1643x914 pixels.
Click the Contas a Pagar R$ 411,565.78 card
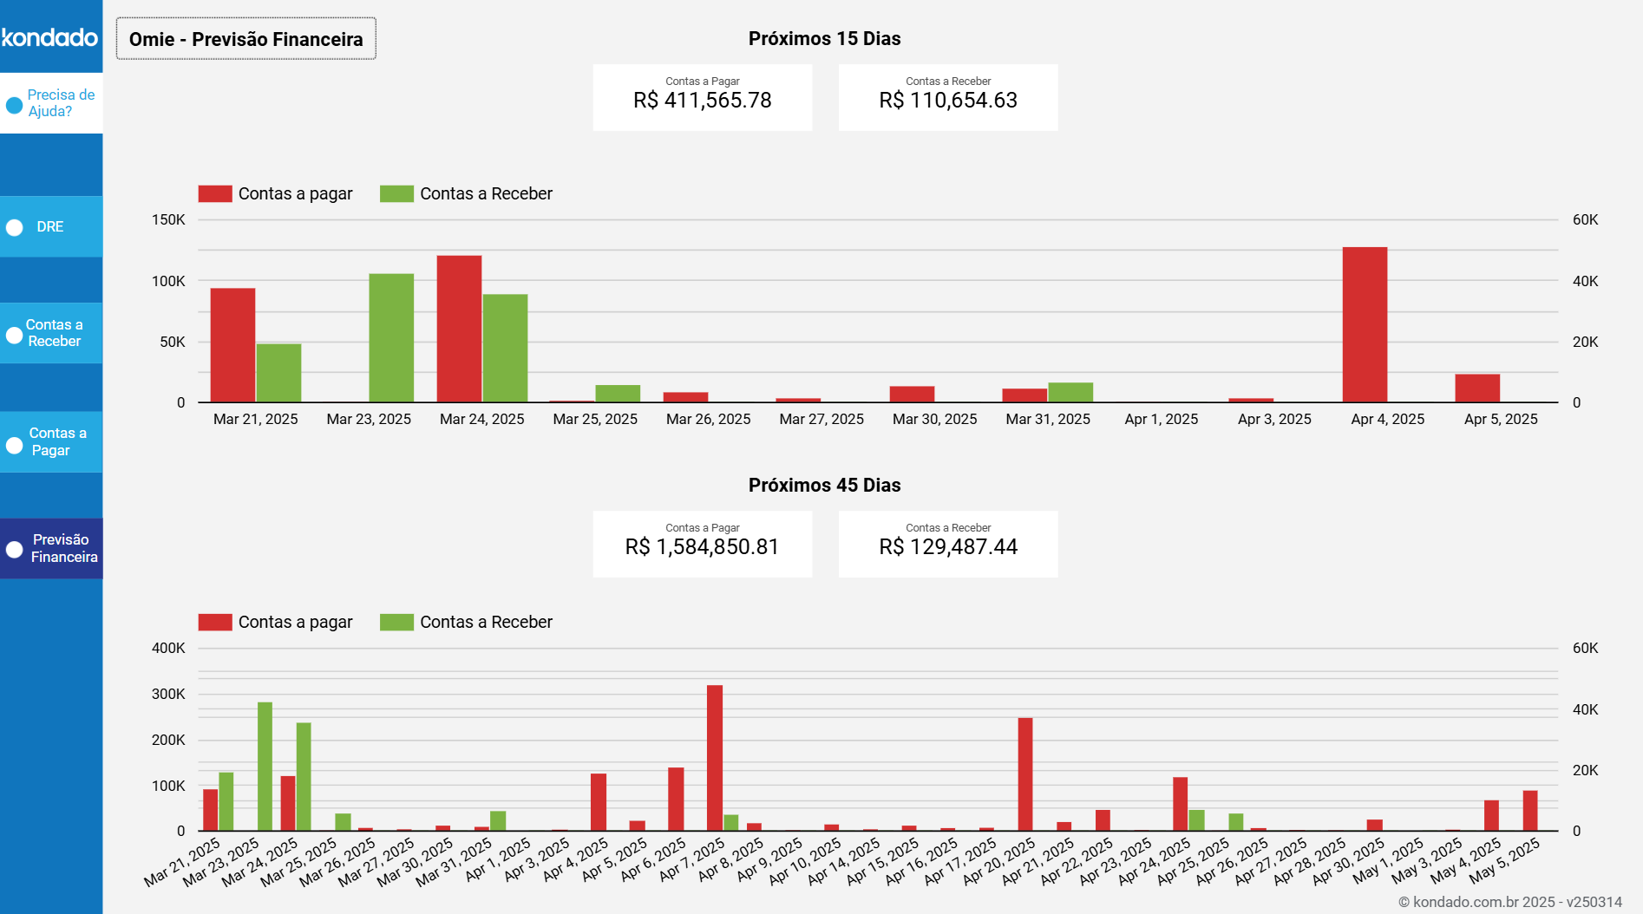pyautogui.click(x=702, y=97)
